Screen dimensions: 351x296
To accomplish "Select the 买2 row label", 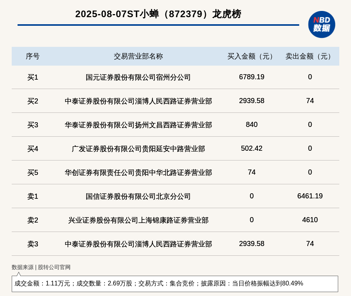I will [33, 101].
